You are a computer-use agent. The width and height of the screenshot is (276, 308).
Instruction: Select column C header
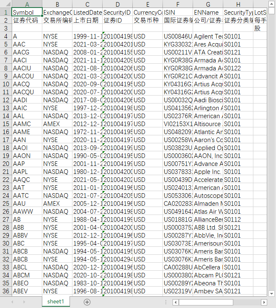88,4
